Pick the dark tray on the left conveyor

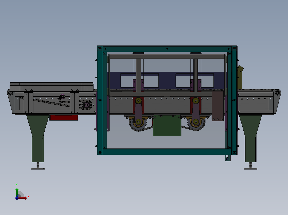point(51,86)
